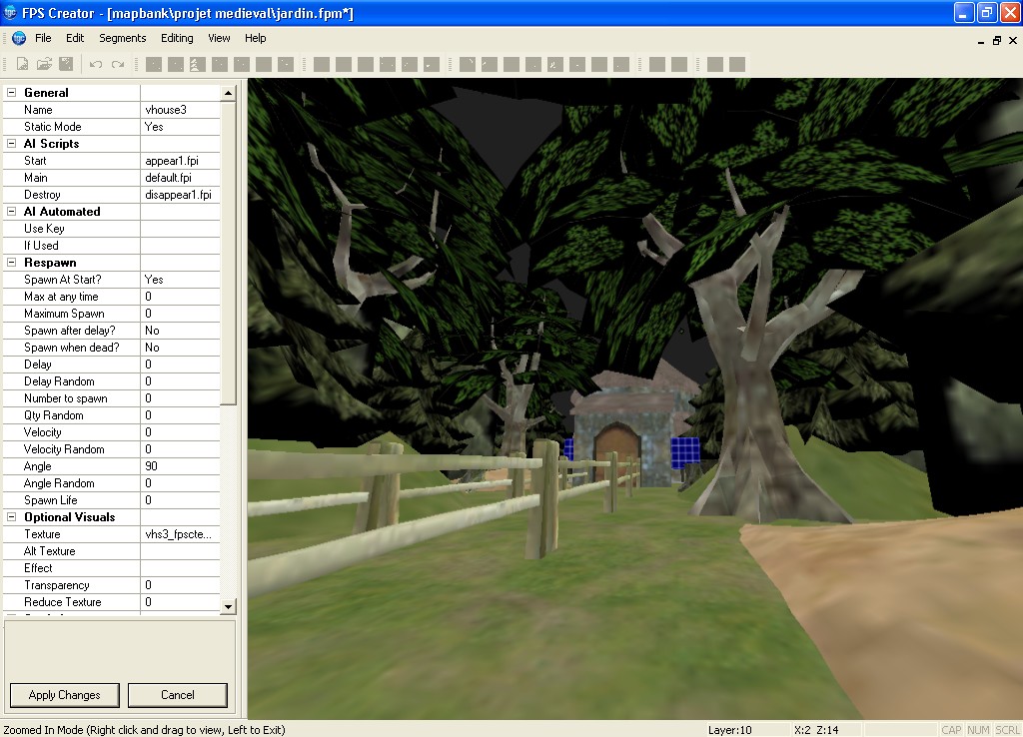
Task: Click the Velocity Random label
Action: coord(64,449)
